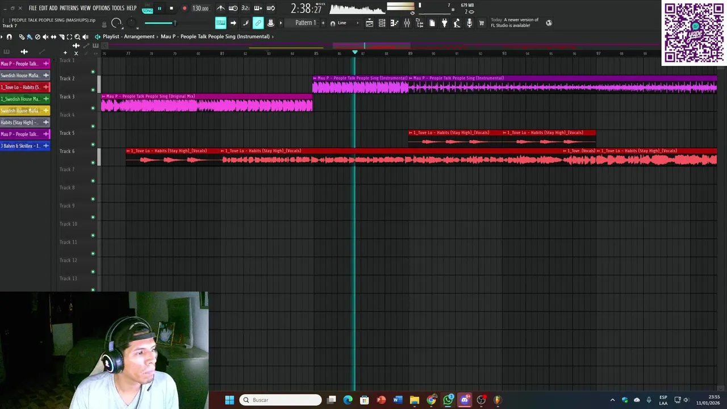The image size is (727, 409).
Task: Open Mau P instrumental clip breadcrumb dropdown
Action: click(215, 36)
